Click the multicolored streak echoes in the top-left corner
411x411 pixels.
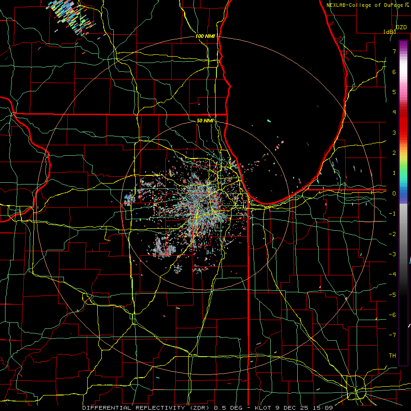pyautogui.click(x=71, y=16)
